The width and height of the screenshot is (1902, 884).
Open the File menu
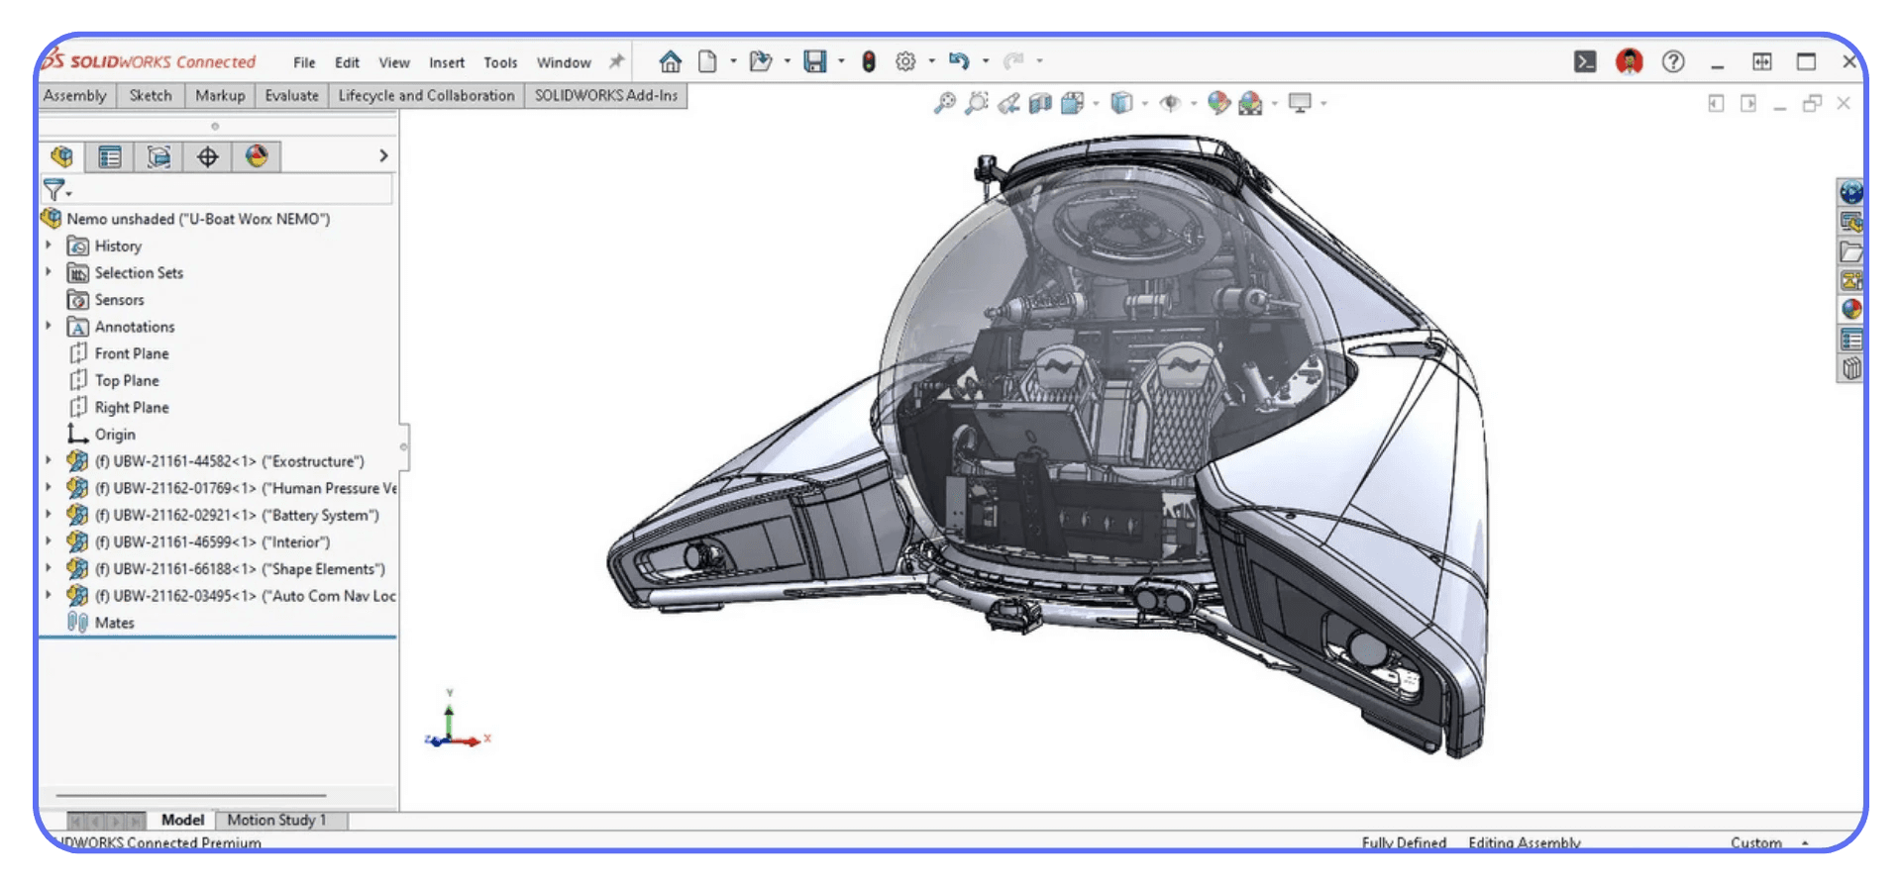[304, 62]
